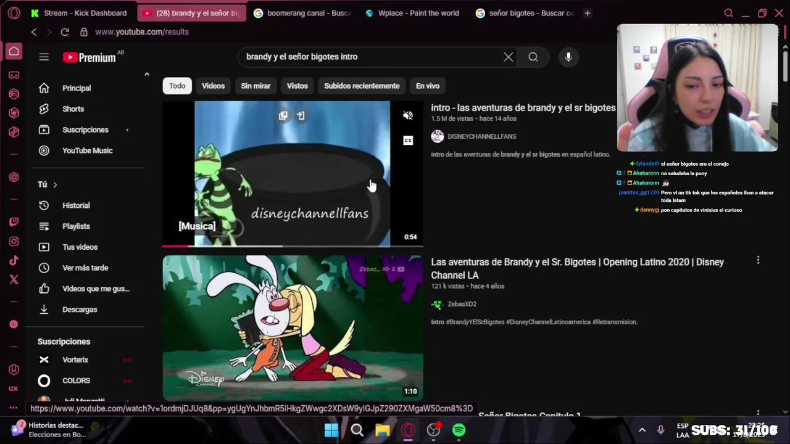Open Opening Latino 2020 video title
Image resolution: width=790 pixels, height=444 pixels.
click(x=577, y=268)
